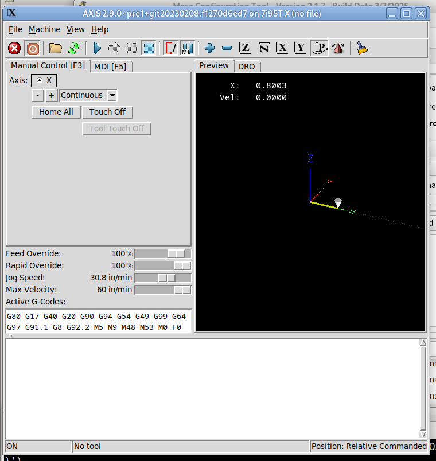Switch to top Z view
The image size is (436, 461).
coord(245,48)
